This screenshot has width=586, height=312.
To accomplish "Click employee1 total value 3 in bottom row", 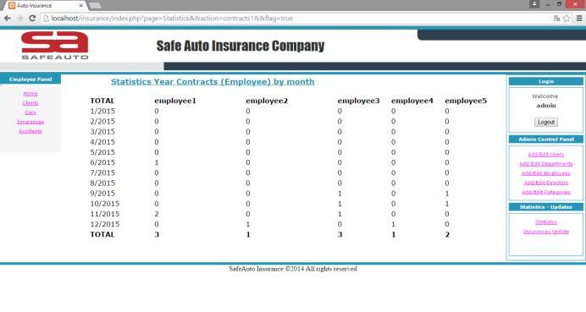I will tap(157, 235).
